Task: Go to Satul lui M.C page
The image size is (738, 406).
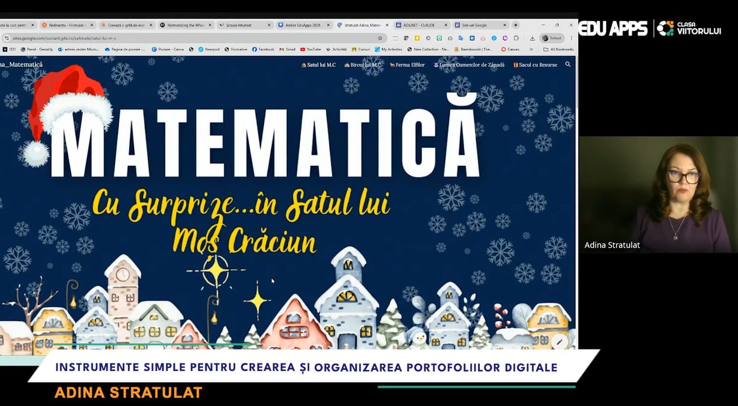Action: (319, 65)
